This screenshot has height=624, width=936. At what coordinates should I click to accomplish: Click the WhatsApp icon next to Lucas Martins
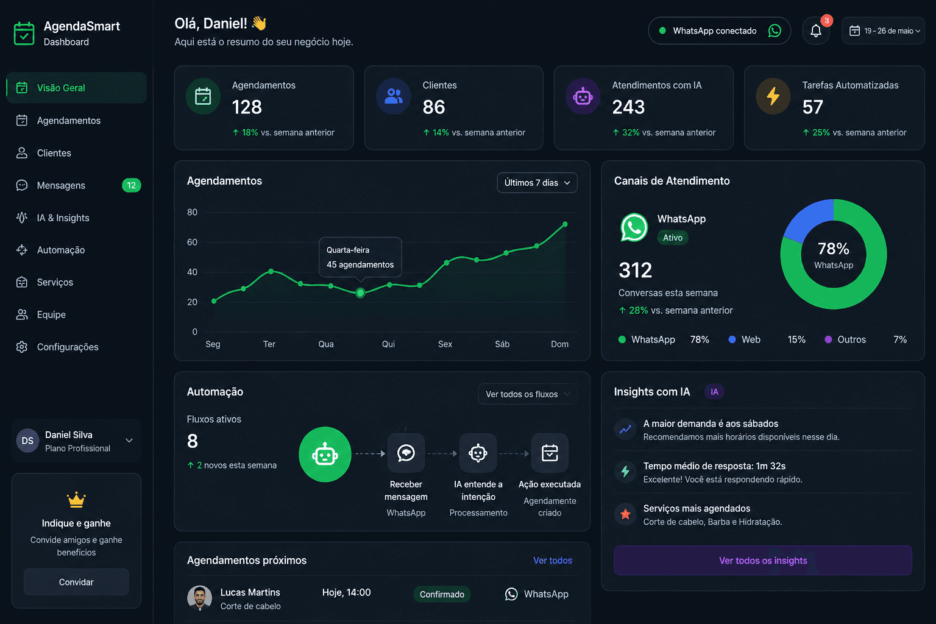[511, 594]
